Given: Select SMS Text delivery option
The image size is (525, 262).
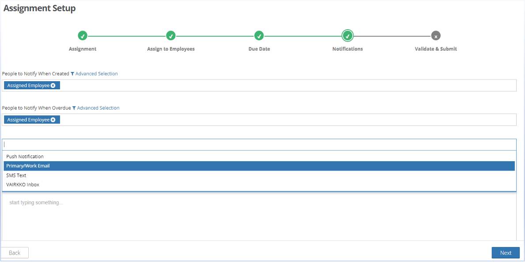Looking at the screenshot, I should [x=259, y=175].
